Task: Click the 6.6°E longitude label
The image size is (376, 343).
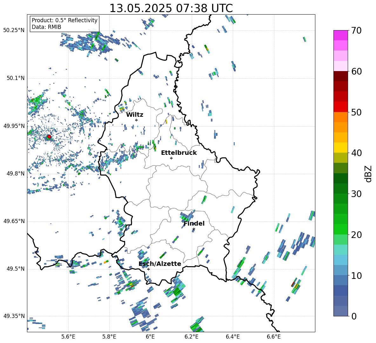Action: [274, 337]
